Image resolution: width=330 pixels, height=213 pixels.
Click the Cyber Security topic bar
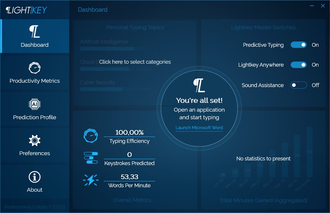(101, 89)
